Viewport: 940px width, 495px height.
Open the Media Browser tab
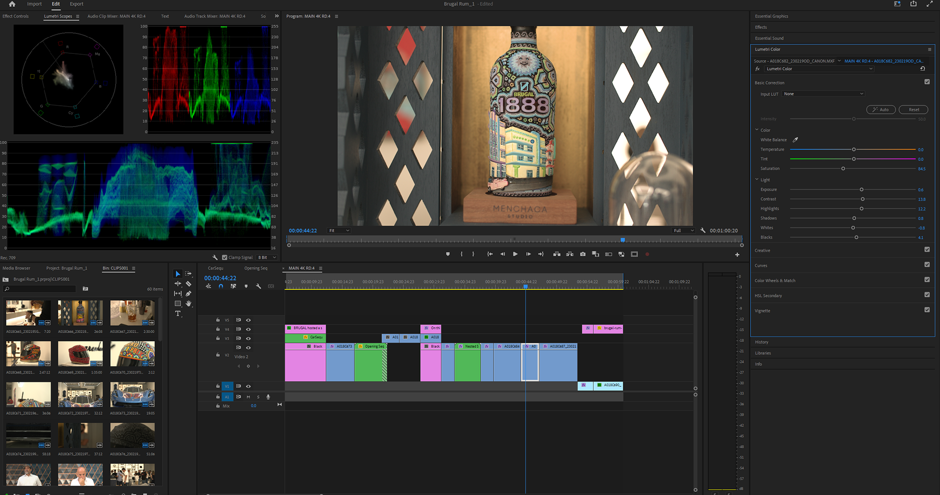[x=16, y=268]
